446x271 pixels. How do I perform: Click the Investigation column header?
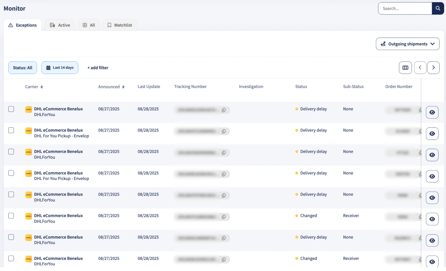tap(251, 86)
